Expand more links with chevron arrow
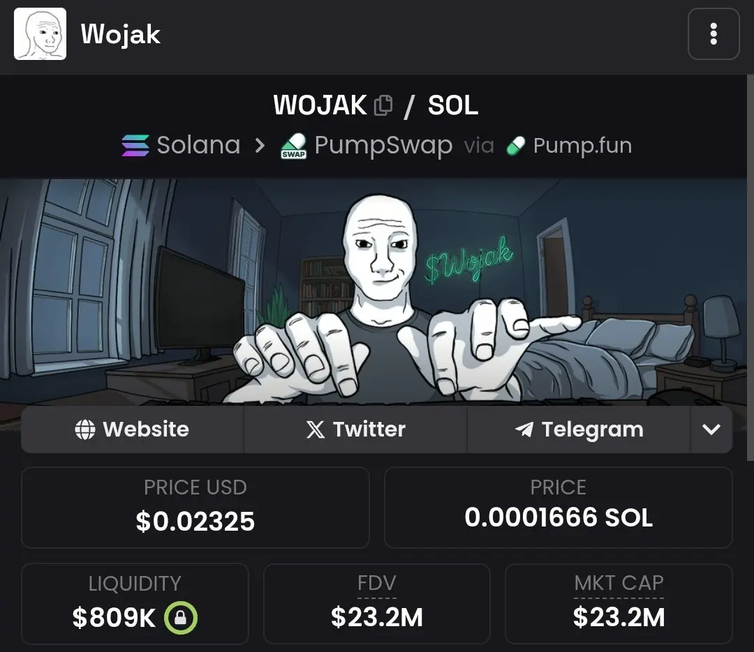The height and width of the screenshot is (652, 754). coord(711,430)
